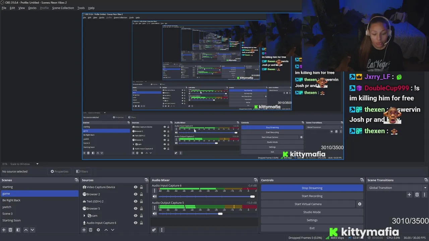Open Advanced Audio Properties gears icon
This screenshot has width=429, height=241.
click(x=154, y=230)
